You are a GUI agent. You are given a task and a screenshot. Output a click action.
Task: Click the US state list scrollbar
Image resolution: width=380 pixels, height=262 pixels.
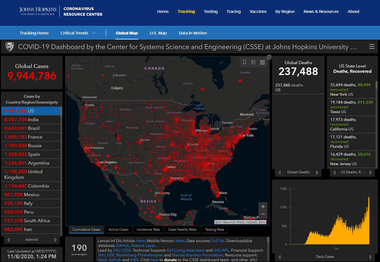click(x=376, y=85)
